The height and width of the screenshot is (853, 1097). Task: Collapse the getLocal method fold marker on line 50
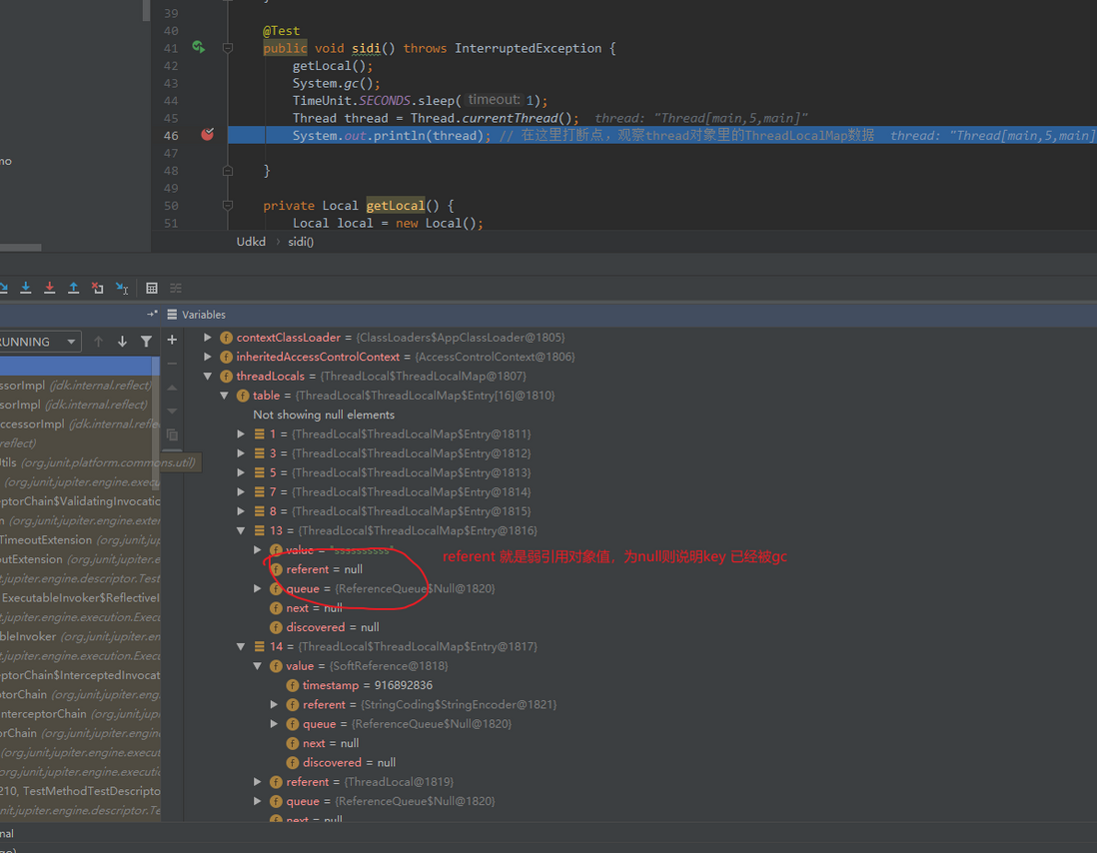pos(228,205)
